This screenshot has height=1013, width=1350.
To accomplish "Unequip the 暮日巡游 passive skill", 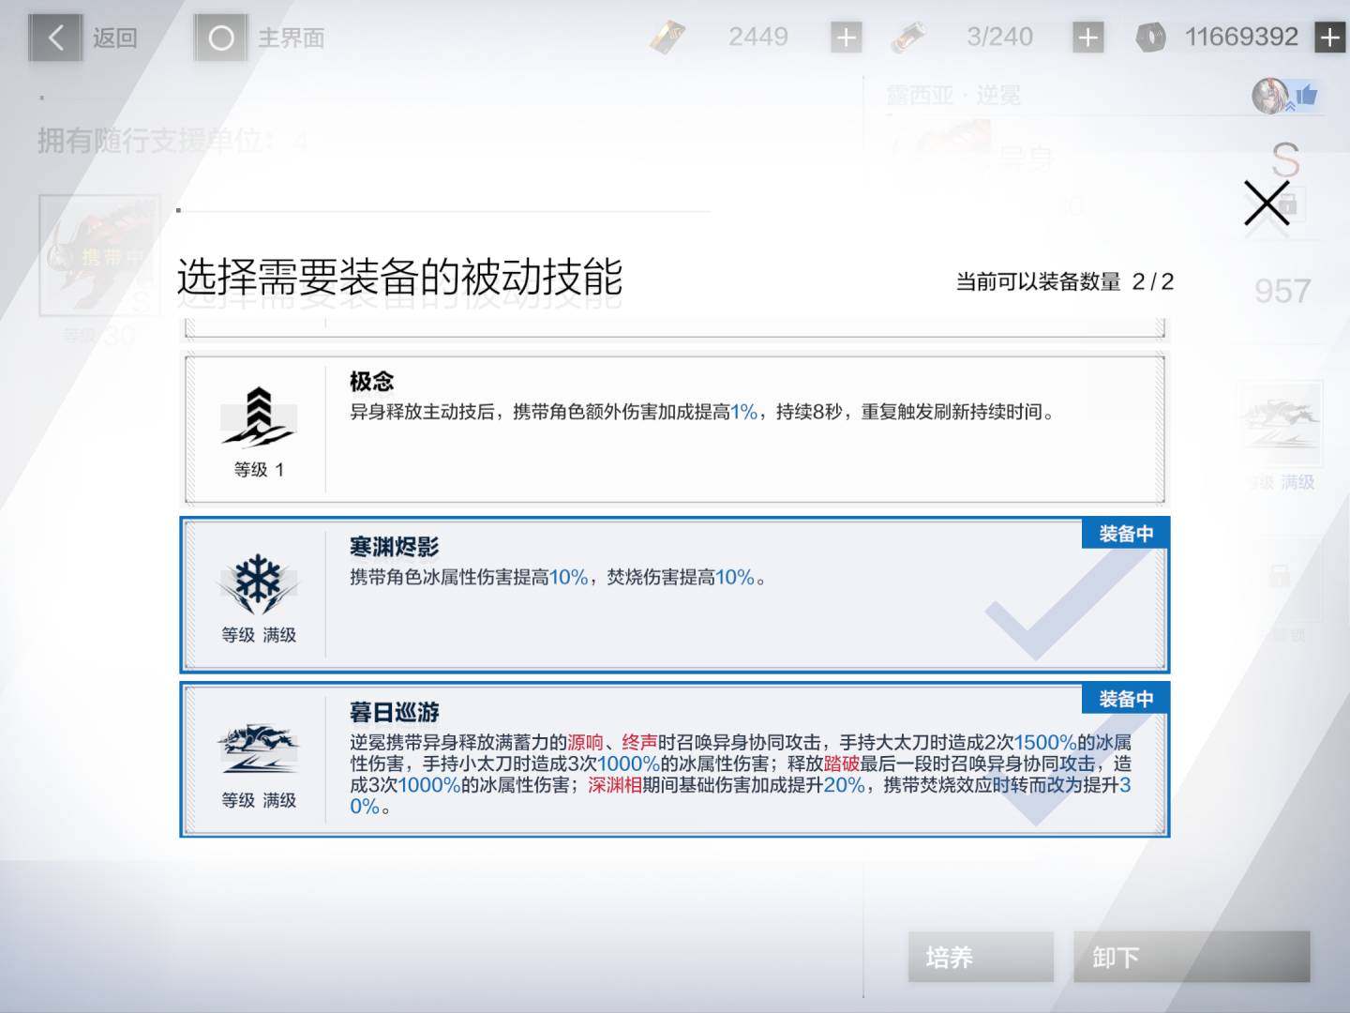I will [675, 760].
